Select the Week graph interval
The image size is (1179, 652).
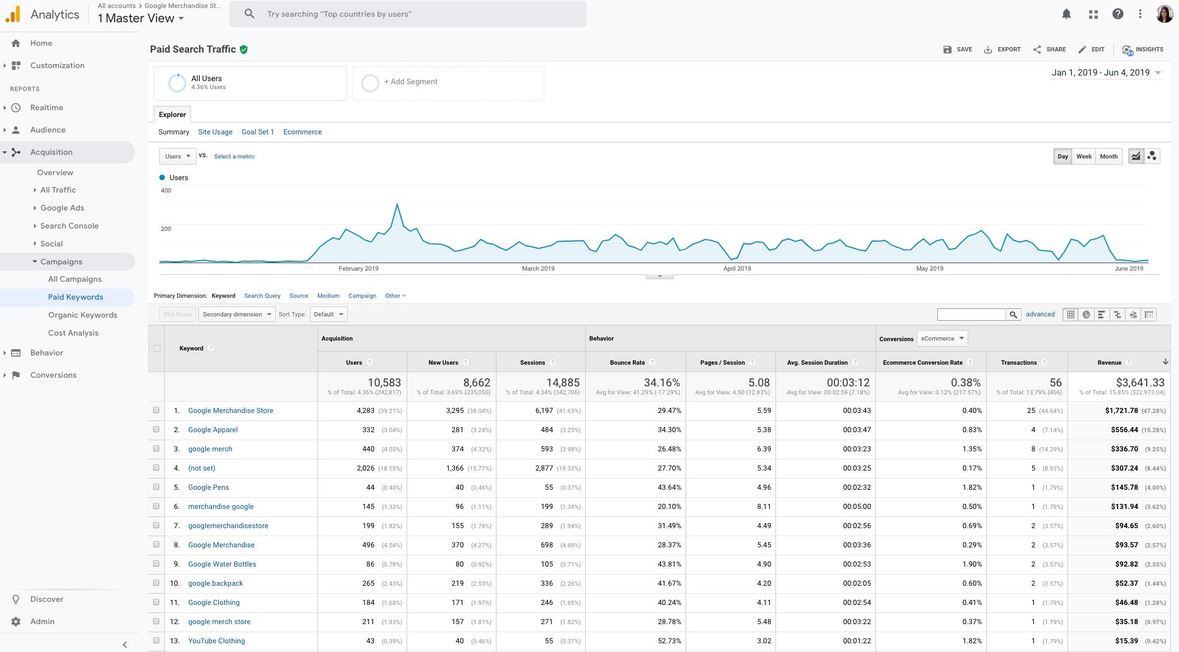[x=1084, y=157]
